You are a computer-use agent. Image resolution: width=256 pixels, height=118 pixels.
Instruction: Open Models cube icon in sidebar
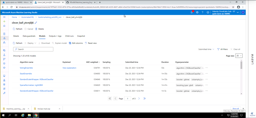pos(4,63)
